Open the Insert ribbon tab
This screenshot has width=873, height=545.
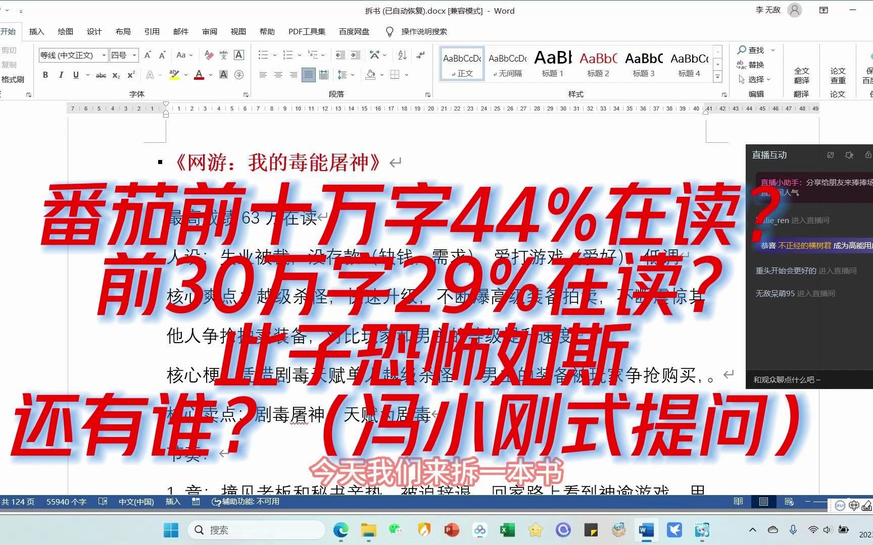pyautogui.click(x=36, y=31)
